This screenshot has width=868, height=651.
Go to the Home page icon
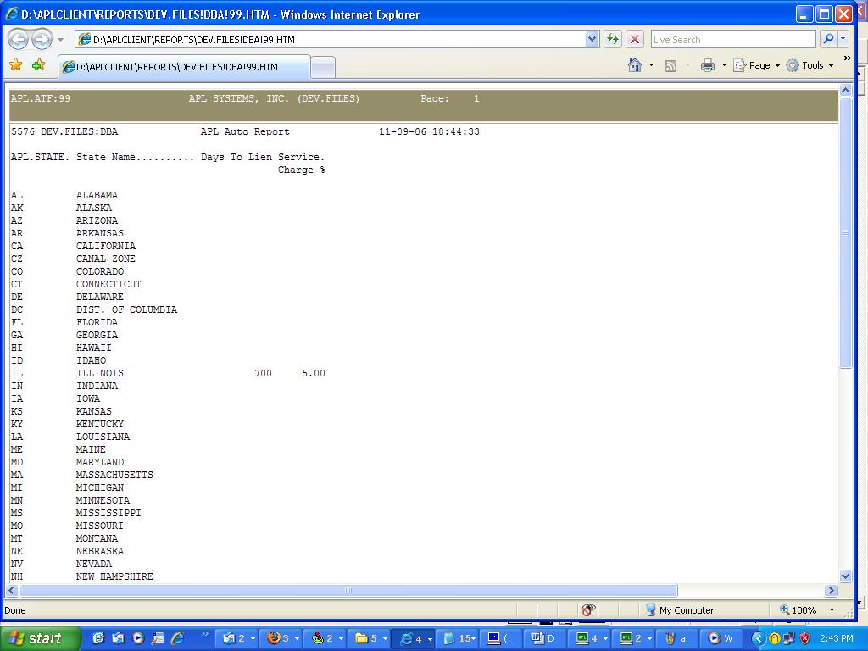coord(635,65)
